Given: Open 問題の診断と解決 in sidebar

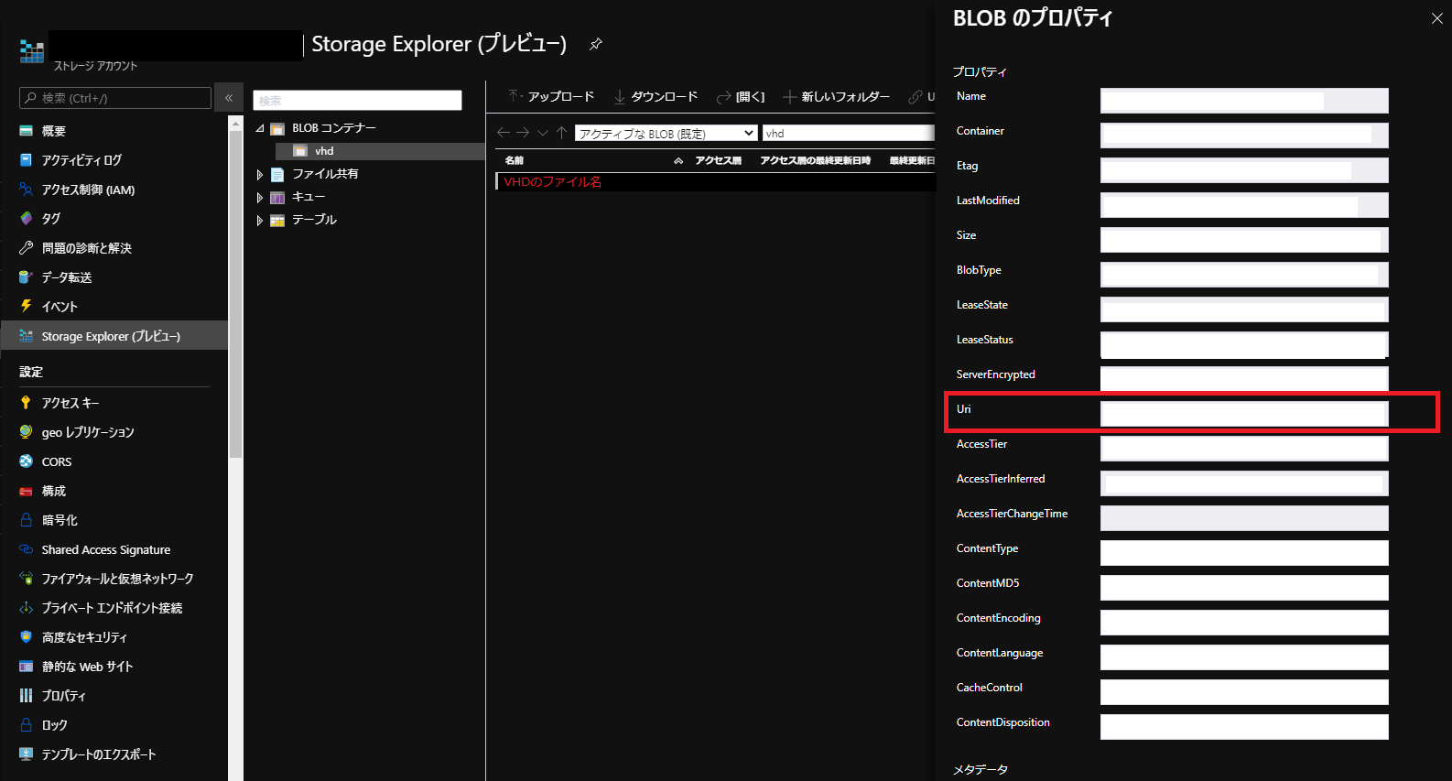Looking at the screenshot, I should pos(86,248).
